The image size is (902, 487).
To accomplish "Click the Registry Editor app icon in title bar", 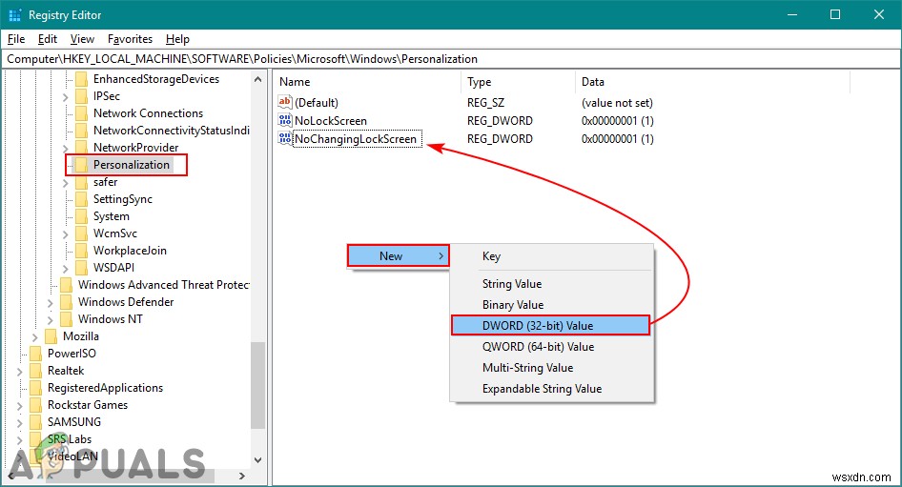I will [14, 15].
